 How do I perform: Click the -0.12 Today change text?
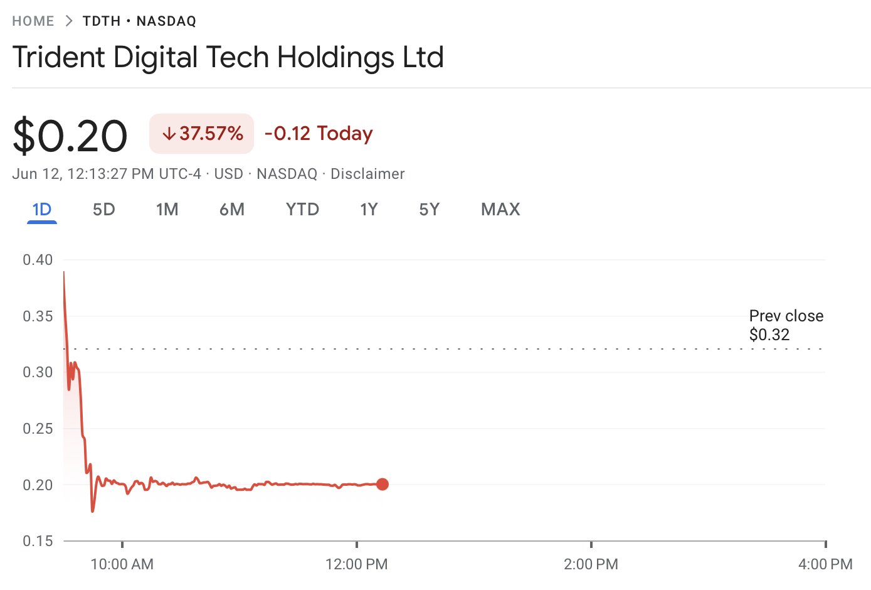click(319, 134)
